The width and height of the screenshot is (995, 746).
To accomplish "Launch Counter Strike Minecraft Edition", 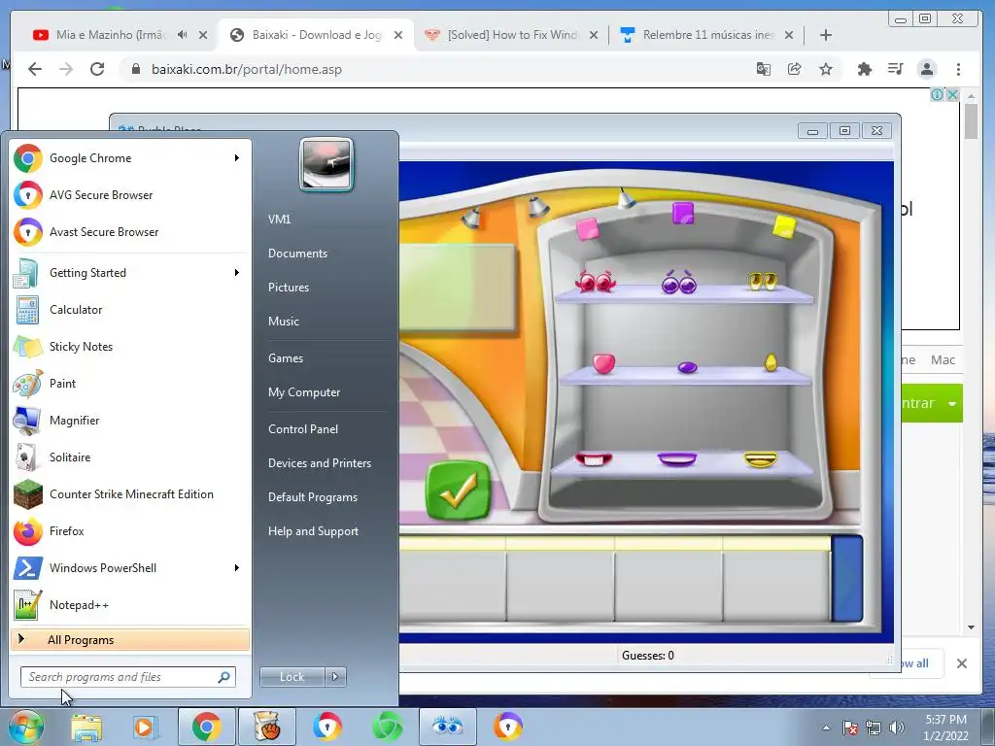I will [x=130, y=494].
